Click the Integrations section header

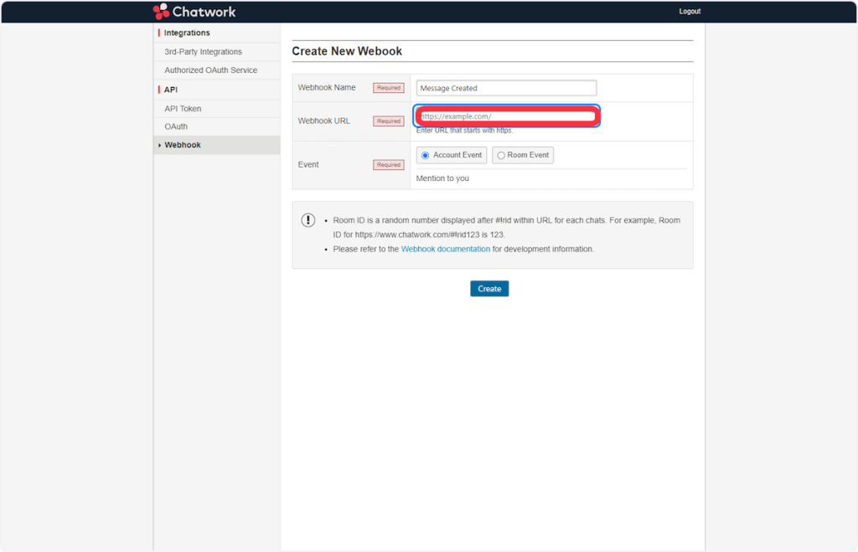click(x=187, y=33)
